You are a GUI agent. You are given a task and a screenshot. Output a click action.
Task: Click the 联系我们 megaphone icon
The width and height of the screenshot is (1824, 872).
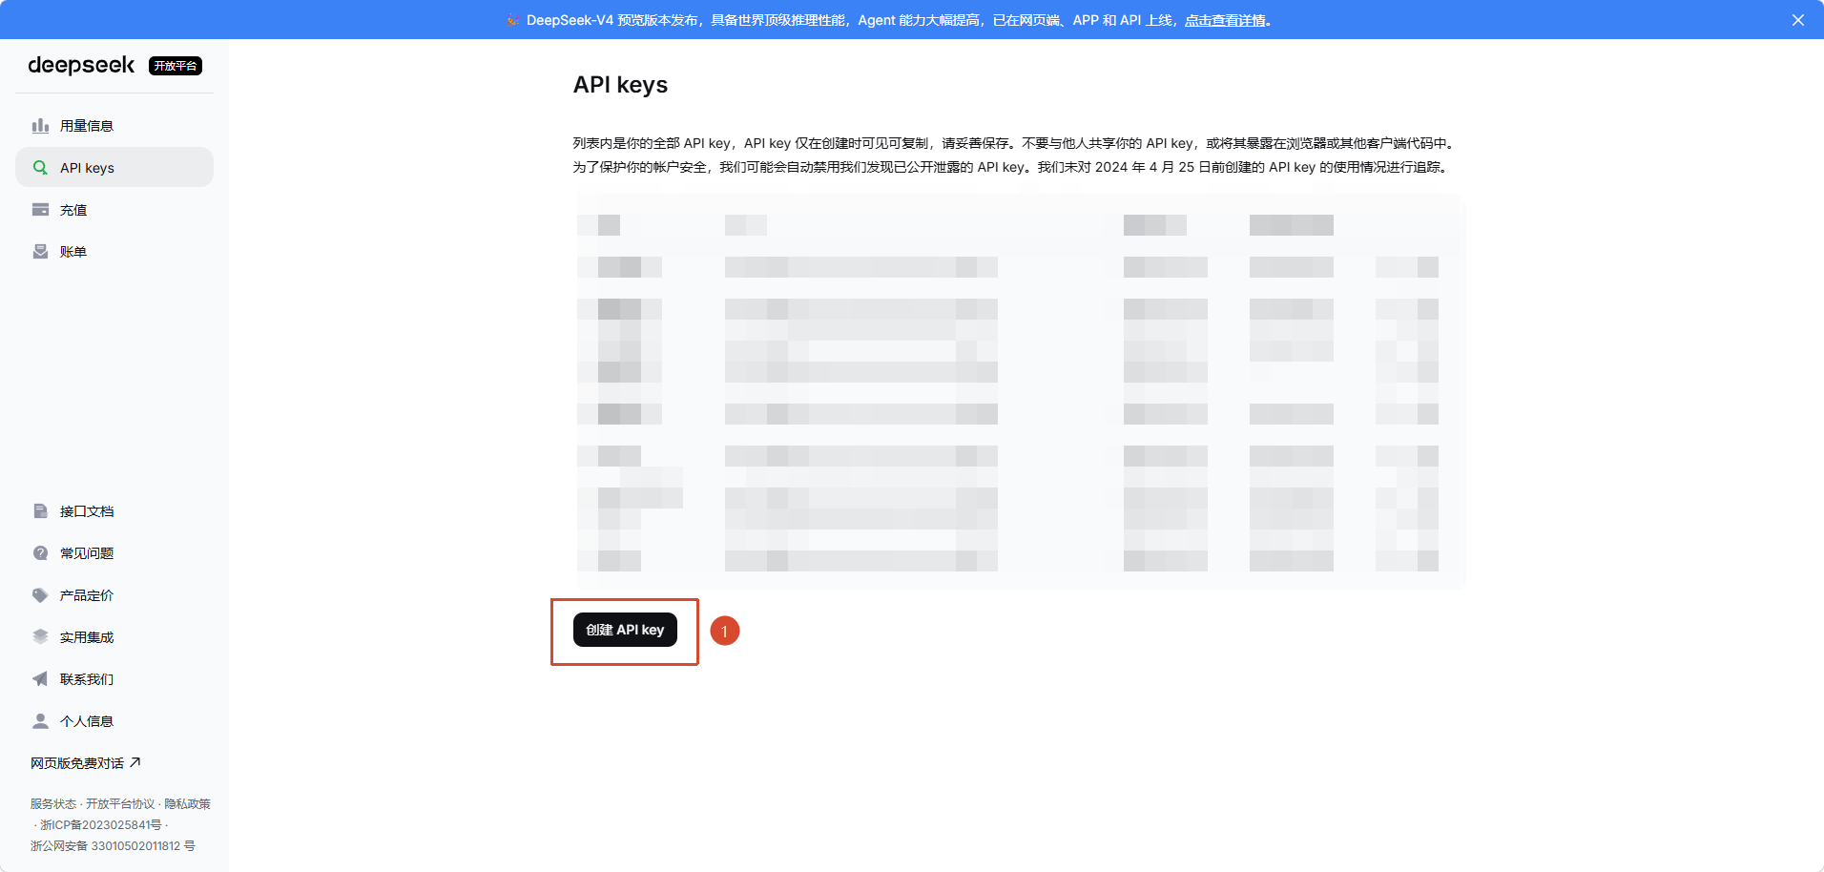pos(40,679)
